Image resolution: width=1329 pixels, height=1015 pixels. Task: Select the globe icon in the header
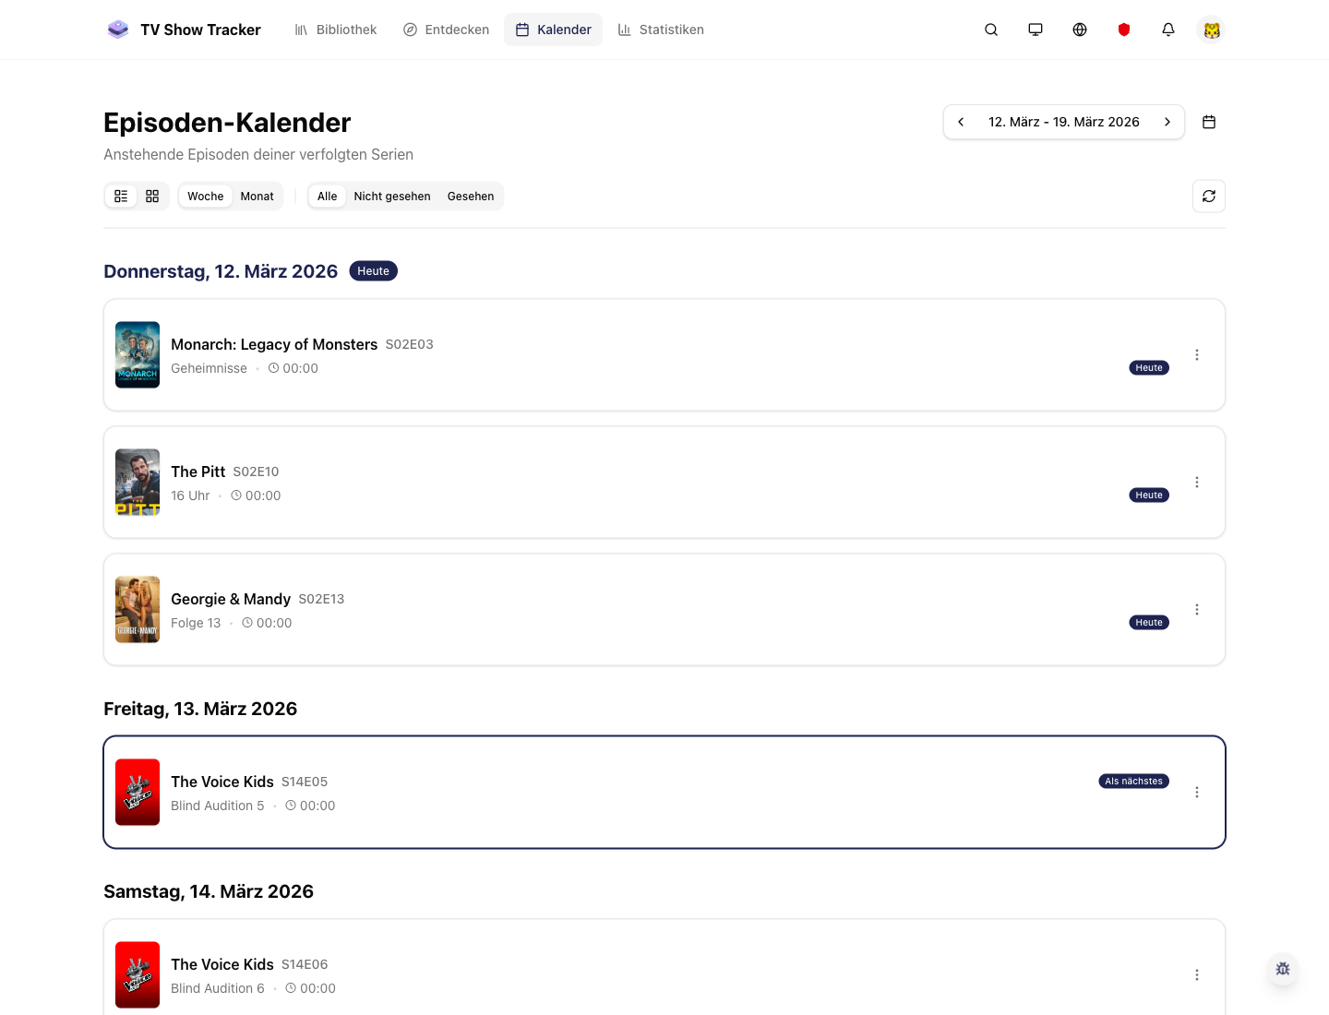pyautogui.click(x=1079, y=30)
